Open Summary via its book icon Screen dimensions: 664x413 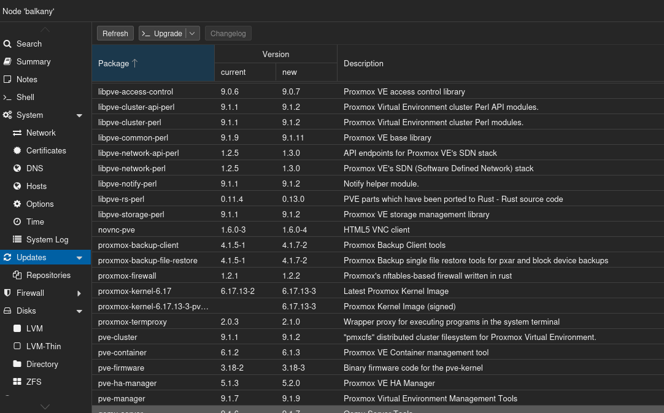[x=7, y=62]
